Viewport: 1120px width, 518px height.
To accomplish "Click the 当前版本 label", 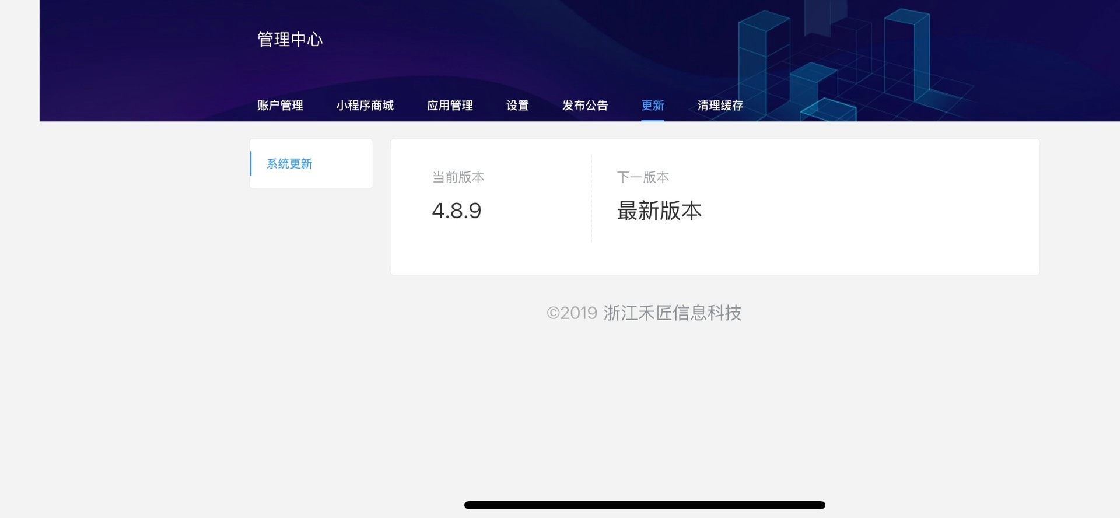I will [x=458, y=177].
